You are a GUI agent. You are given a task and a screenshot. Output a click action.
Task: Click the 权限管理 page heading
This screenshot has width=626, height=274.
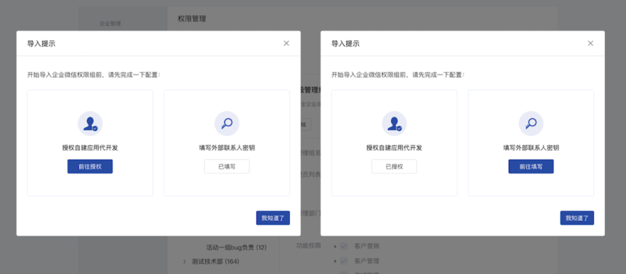192,19
